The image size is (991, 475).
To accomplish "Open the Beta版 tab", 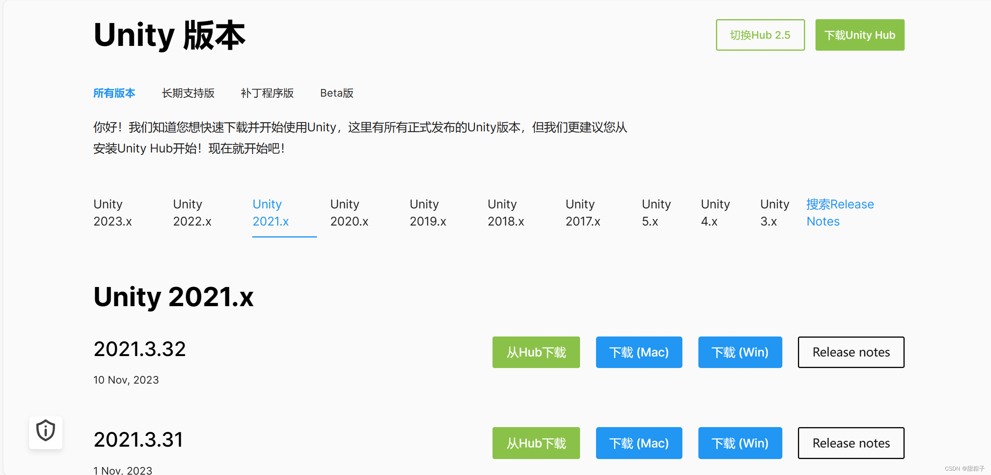I will (x=337, y=93).
